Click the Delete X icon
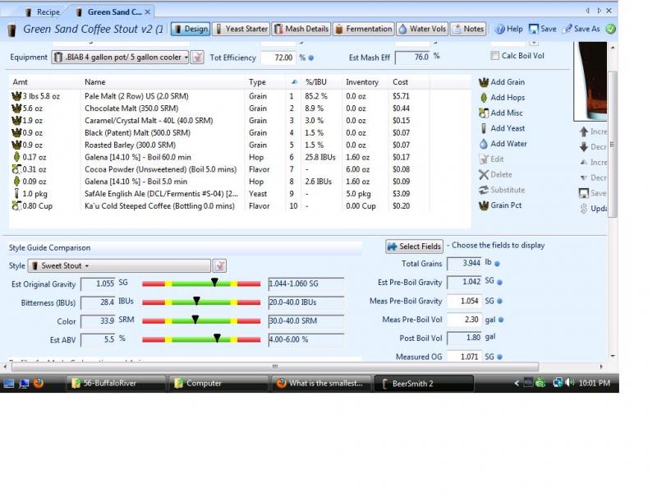Image resolution: width=657 pixels, height=493 pixels. pyautogui.click(x=484, y=175)
